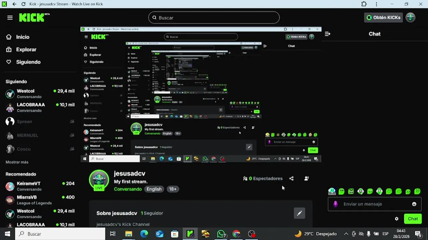Open the browser three-dot menu

point(376,4)
